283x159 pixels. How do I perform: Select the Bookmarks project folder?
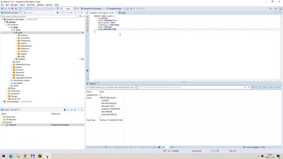(x=11, y=117)
